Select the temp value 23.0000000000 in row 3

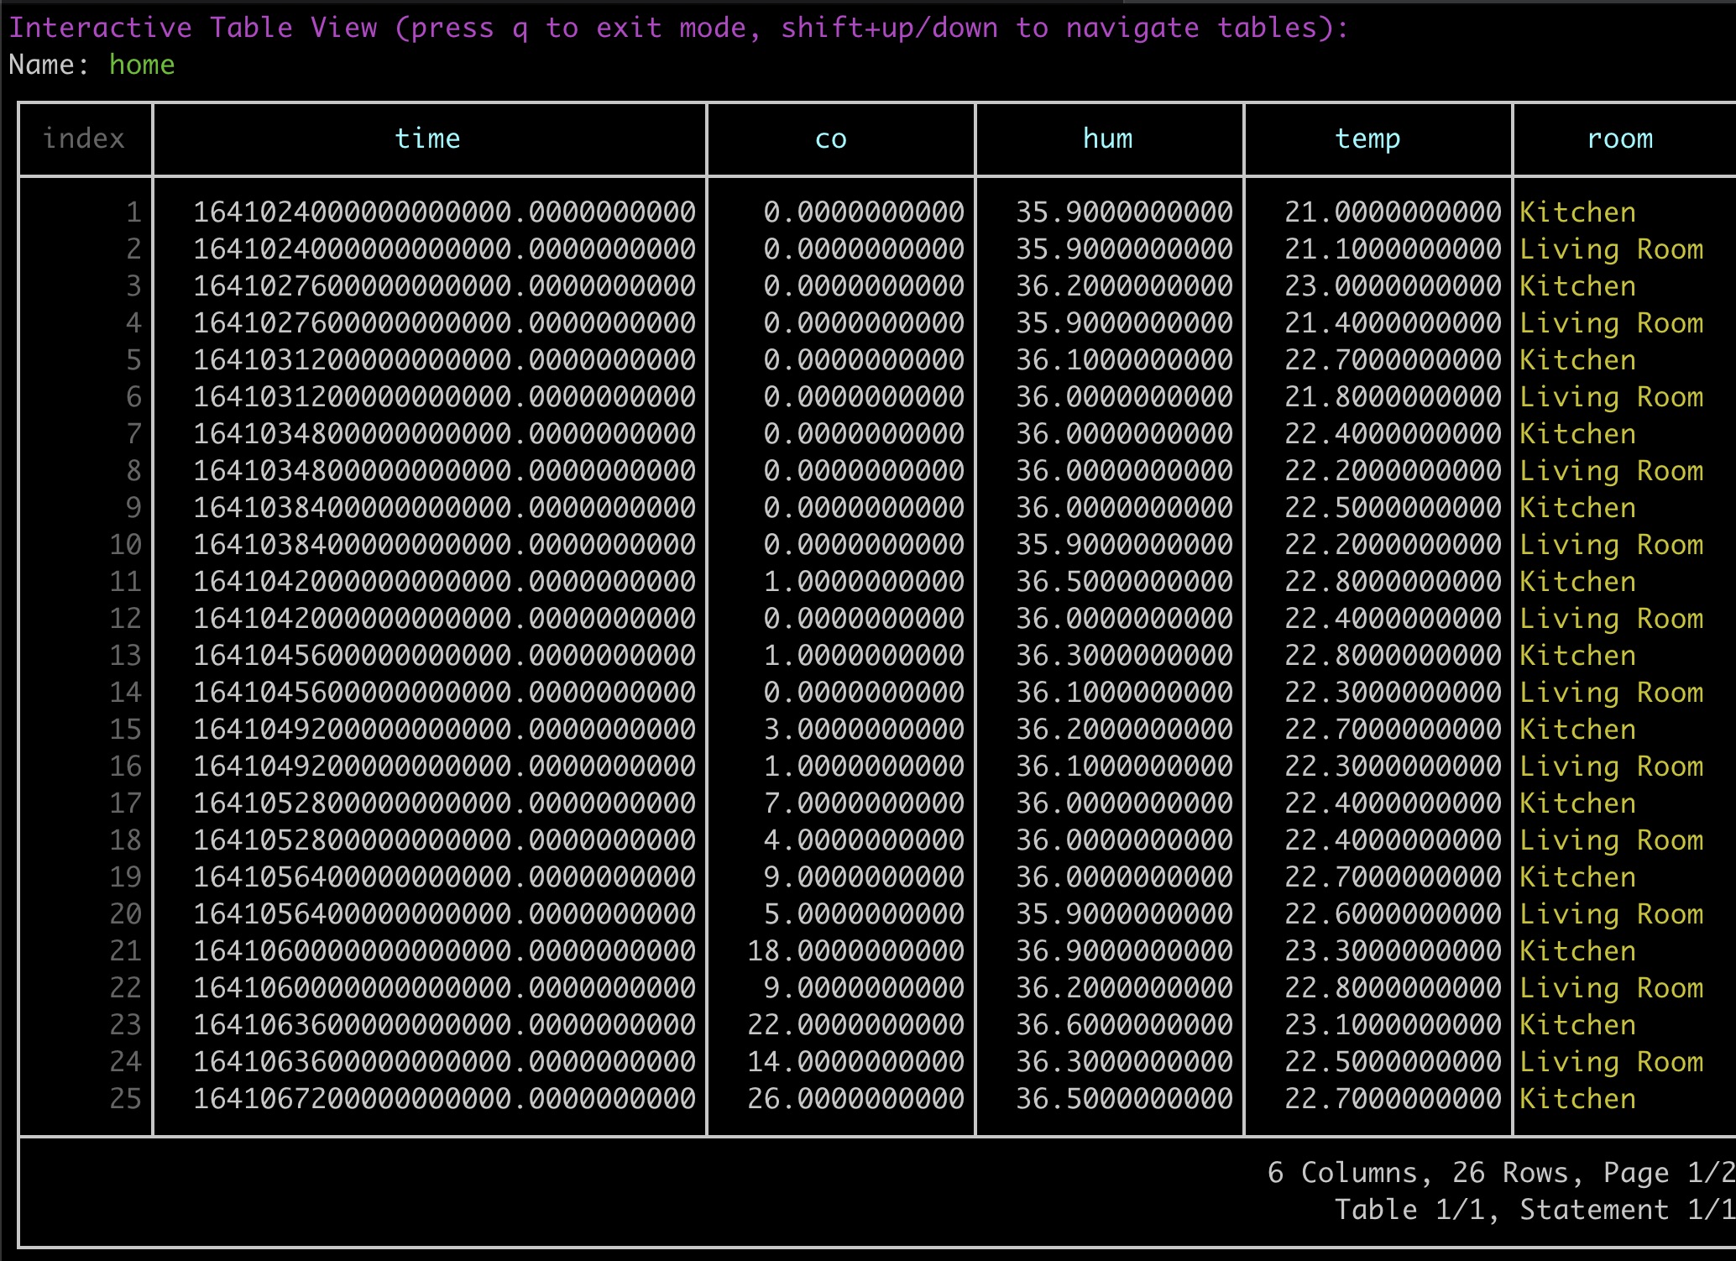(1394, 285)
